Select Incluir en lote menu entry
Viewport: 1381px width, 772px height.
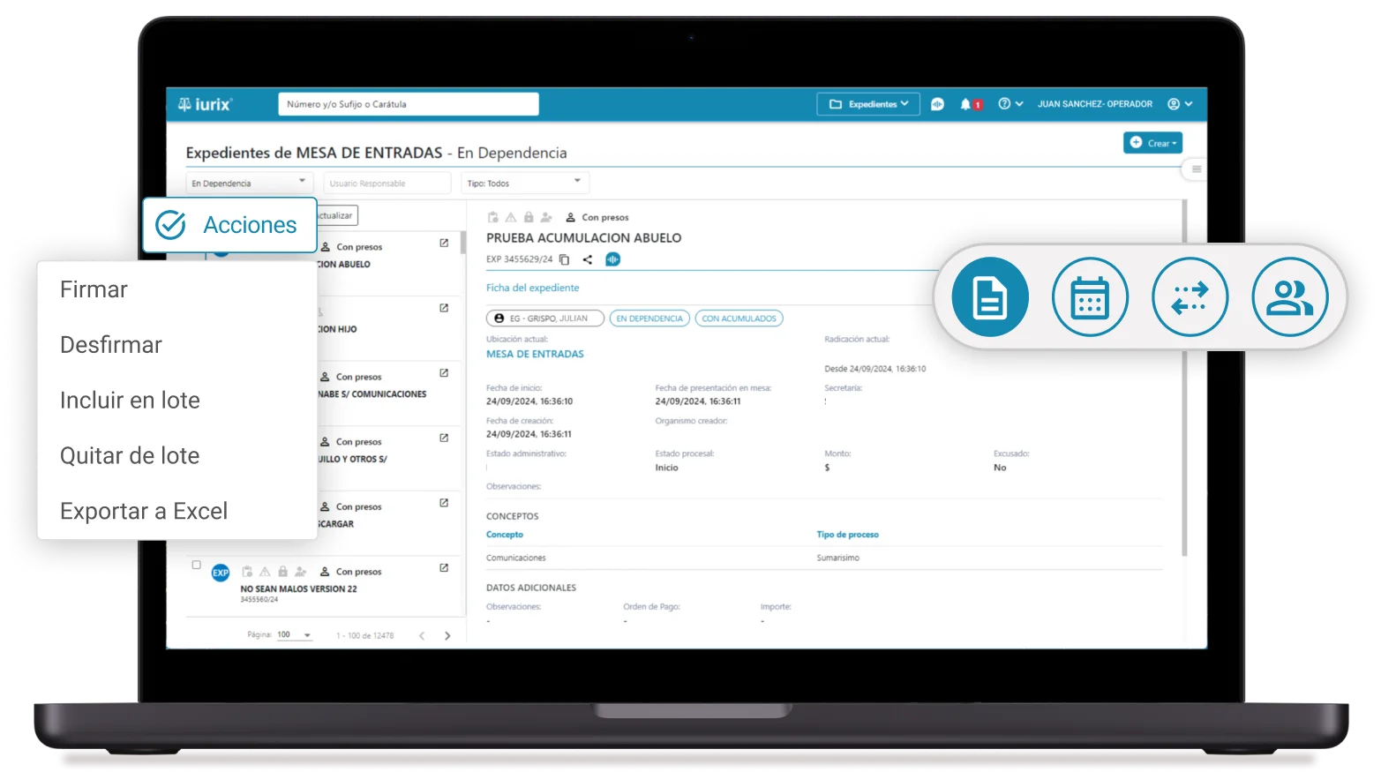(x=130, y=400)
